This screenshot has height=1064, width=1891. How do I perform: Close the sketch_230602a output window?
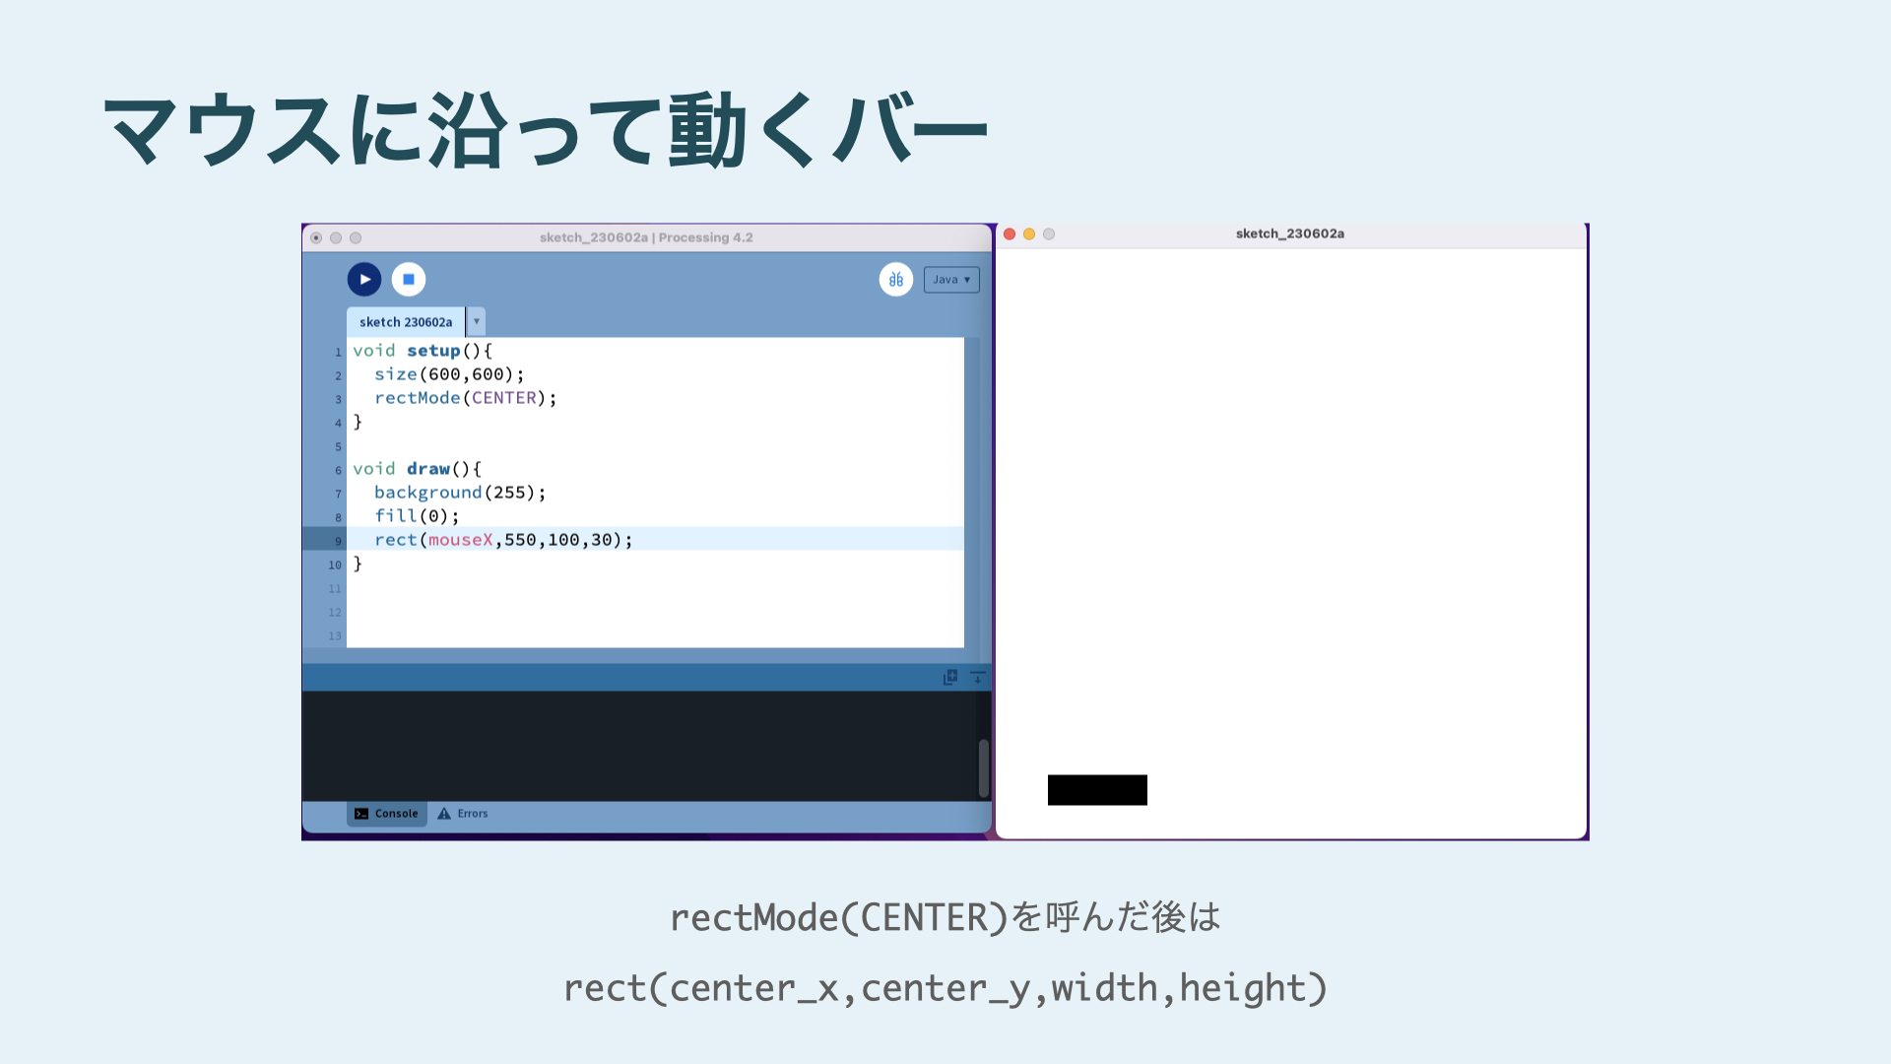click(x=1010, y=234)
